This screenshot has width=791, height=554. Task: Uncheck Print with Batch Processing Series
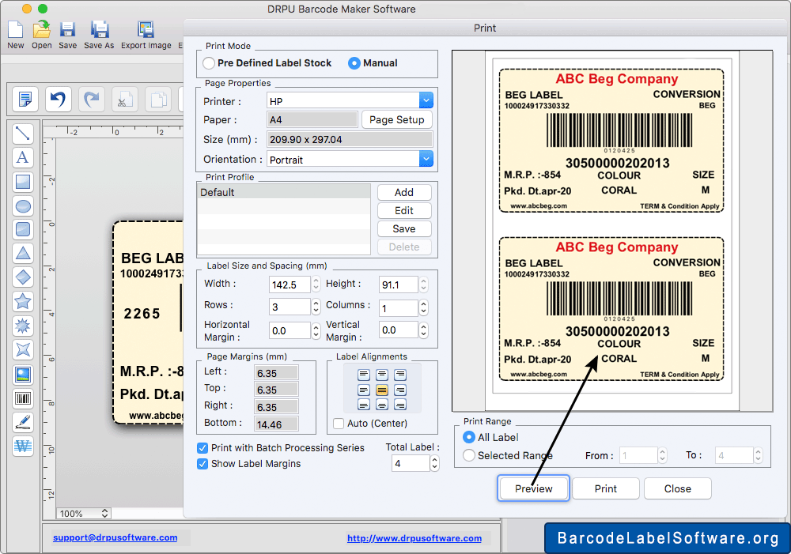click(201, 447)
